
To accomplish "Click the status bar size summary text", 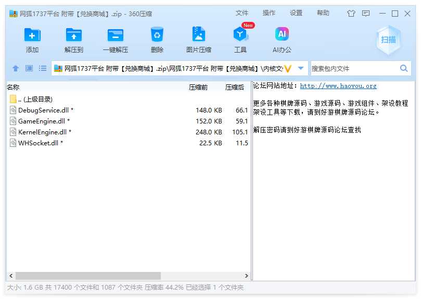I will 125,288.
